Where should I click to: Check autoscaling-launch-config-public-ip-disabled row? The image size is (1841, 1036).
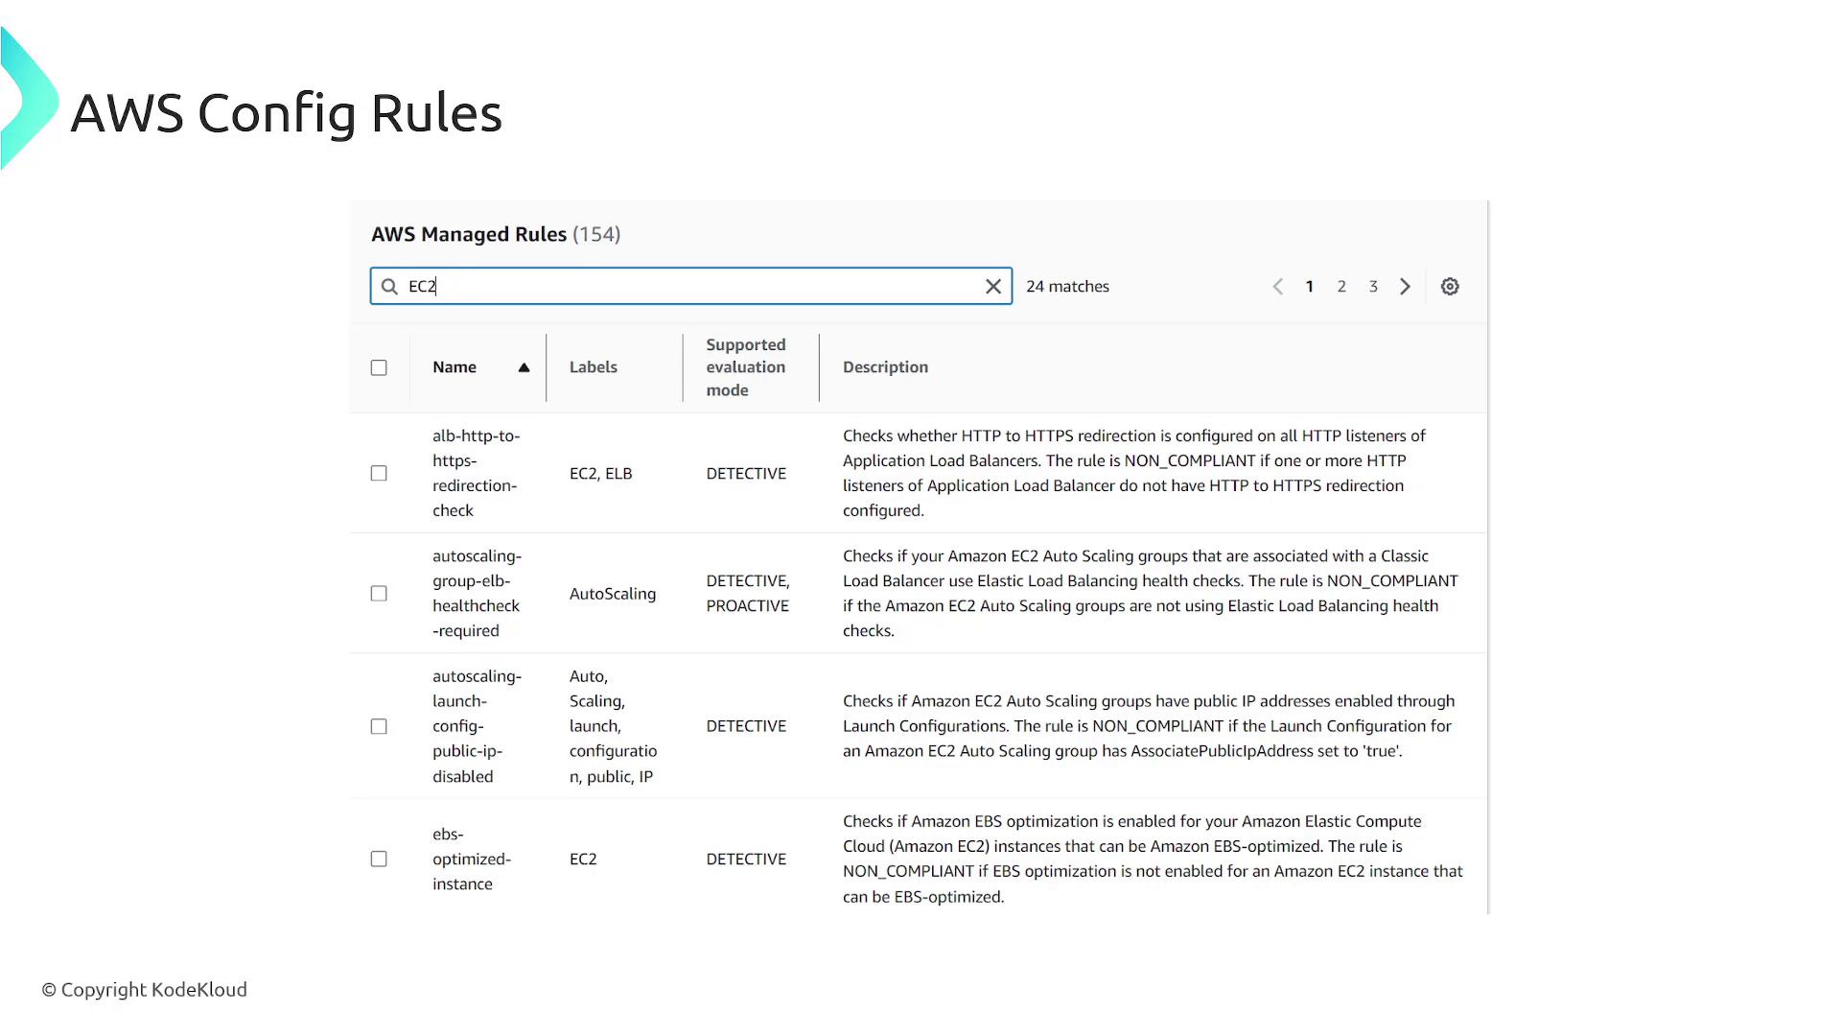coord(379,726)
